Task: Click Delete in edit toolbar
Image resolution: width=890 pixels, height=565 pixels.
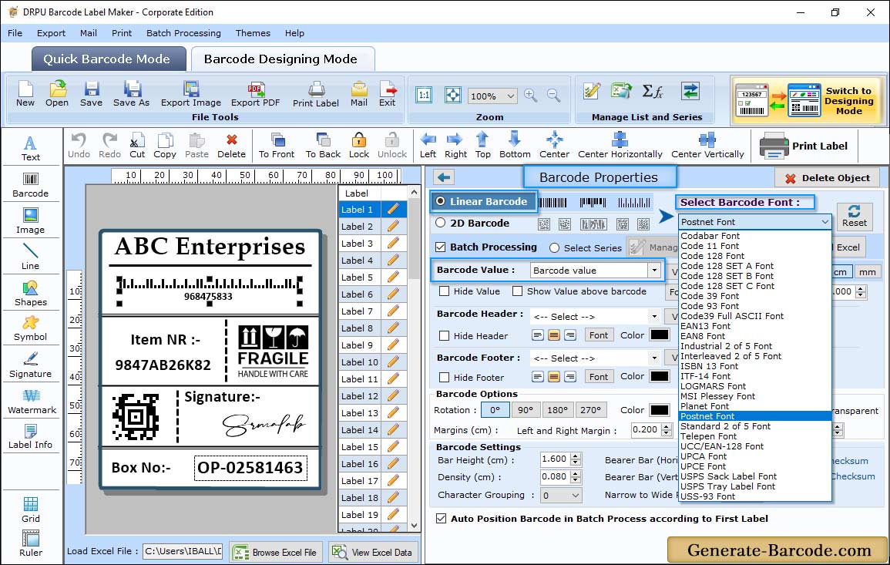Action: click(232, 146)
